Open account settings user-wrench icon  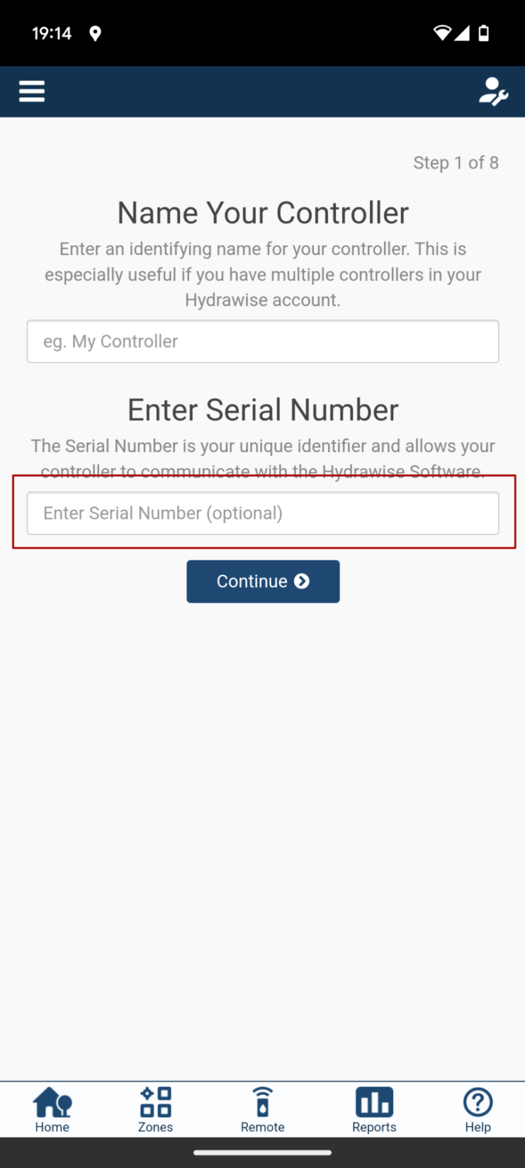(493, 91)
